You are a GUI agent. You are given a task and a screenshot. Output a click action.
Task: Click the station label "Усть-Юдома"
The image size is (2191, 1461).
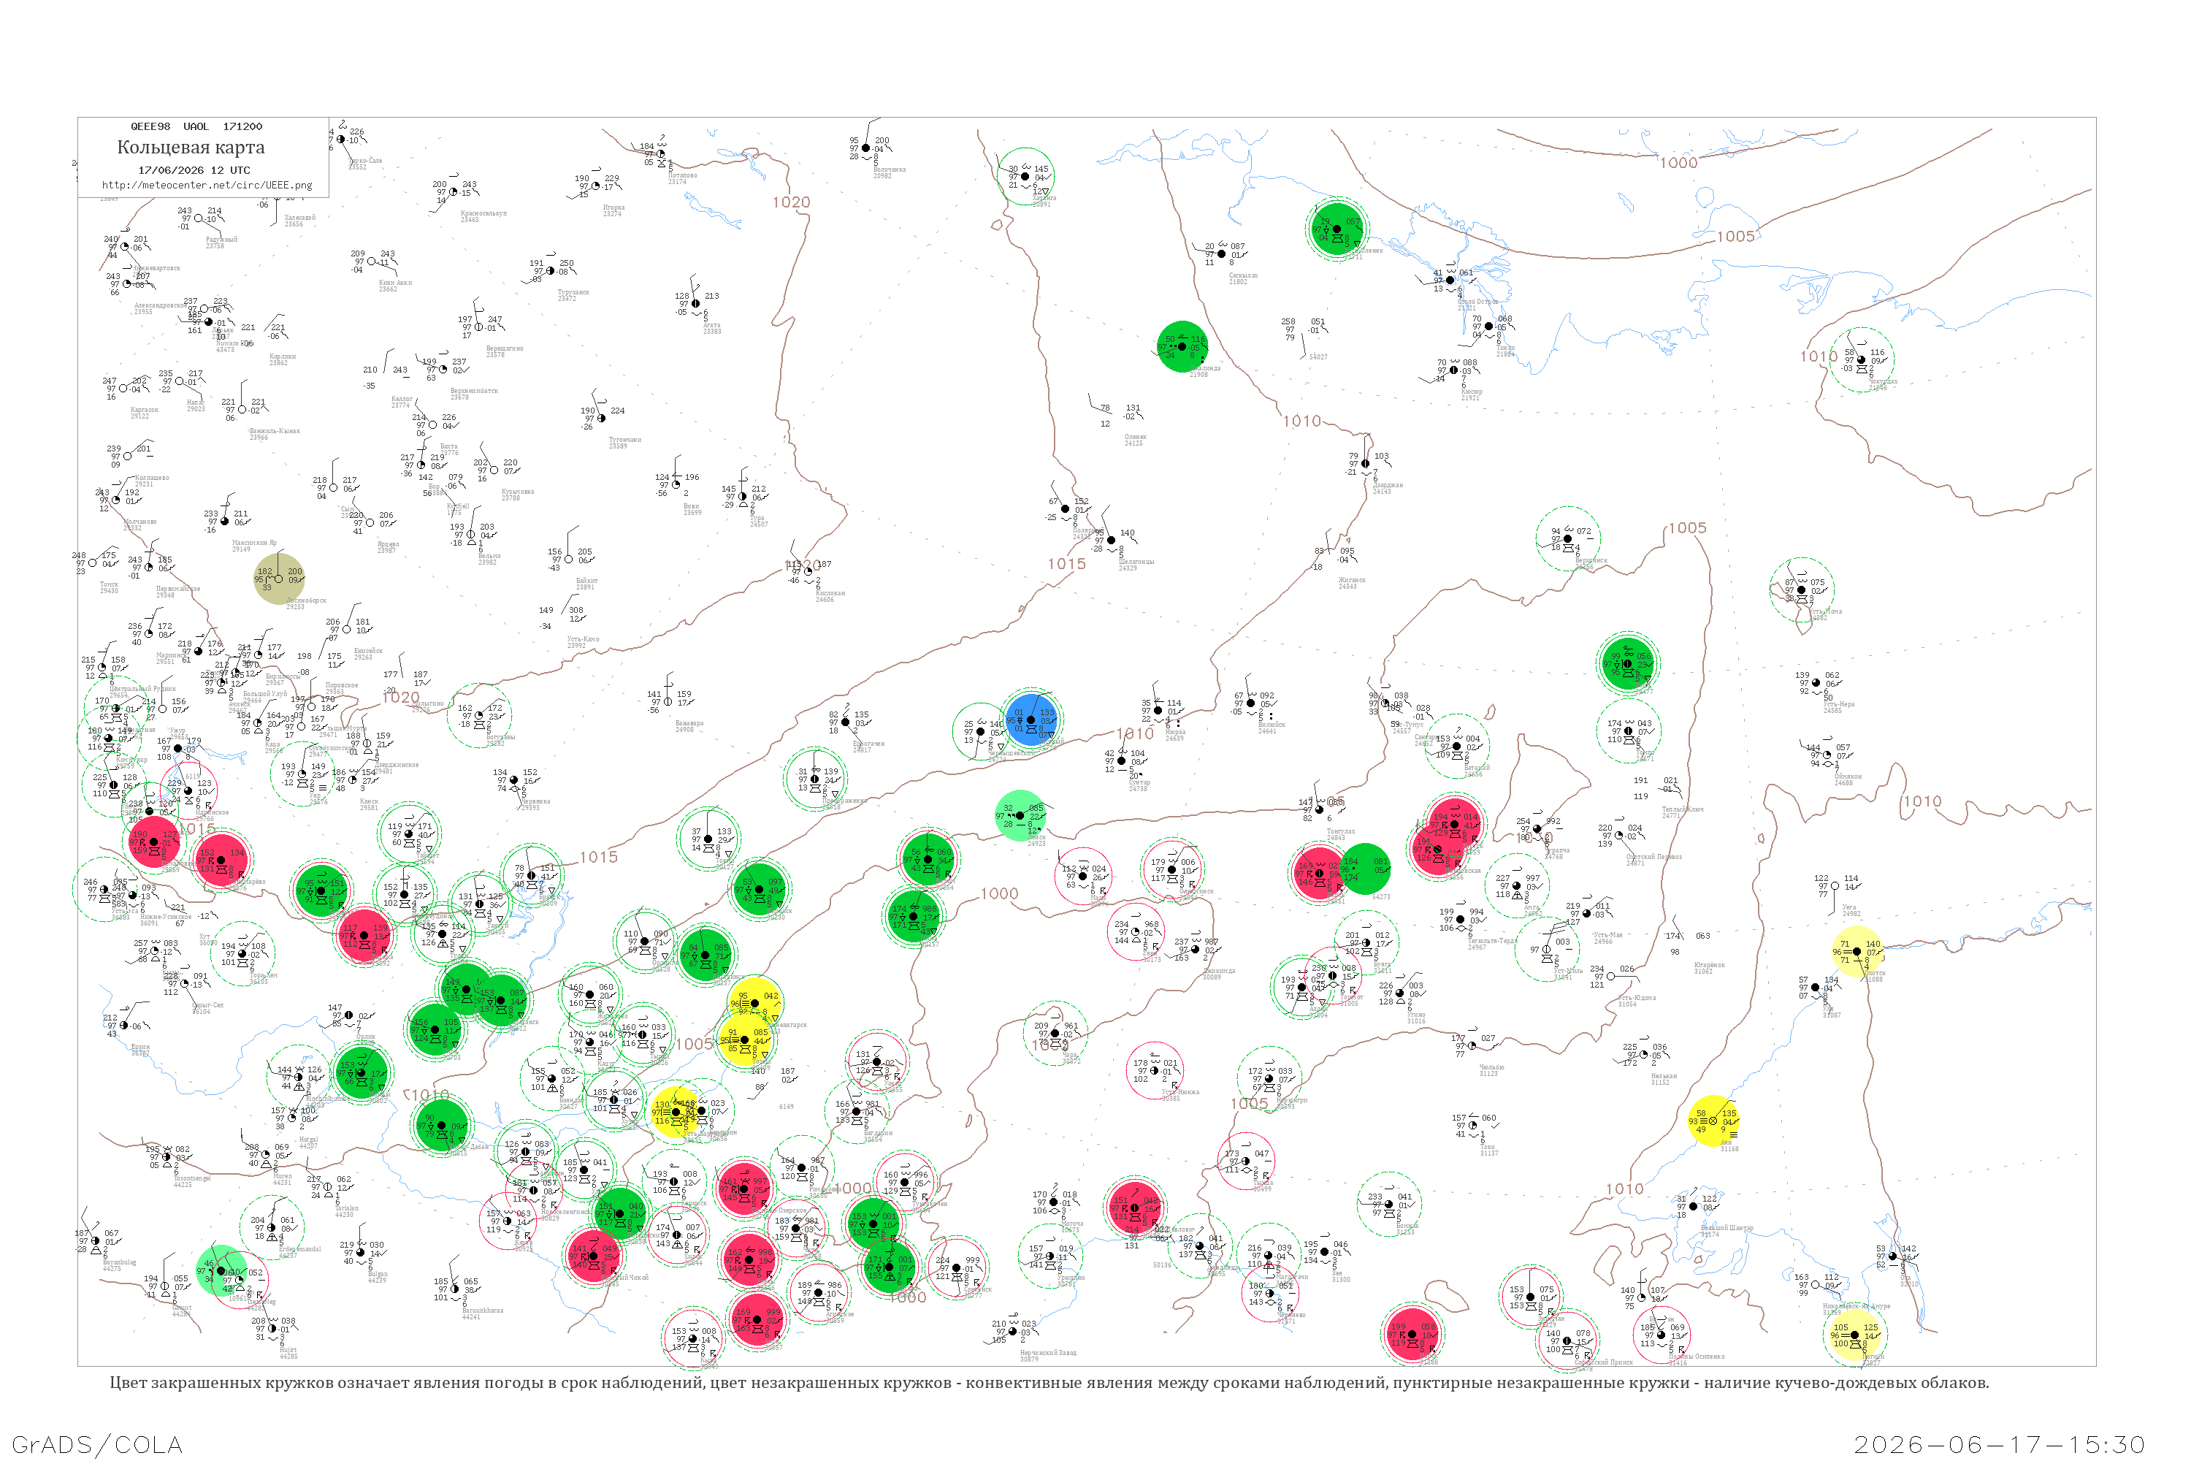tap(1637, 998)
